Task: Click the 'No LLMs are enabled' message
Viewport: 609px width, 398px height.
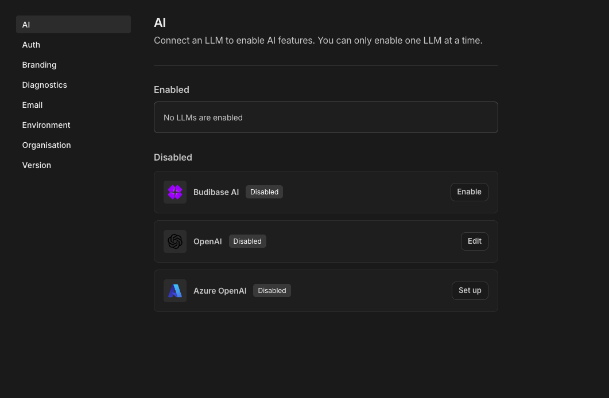Action: click(x=203, y=118)
